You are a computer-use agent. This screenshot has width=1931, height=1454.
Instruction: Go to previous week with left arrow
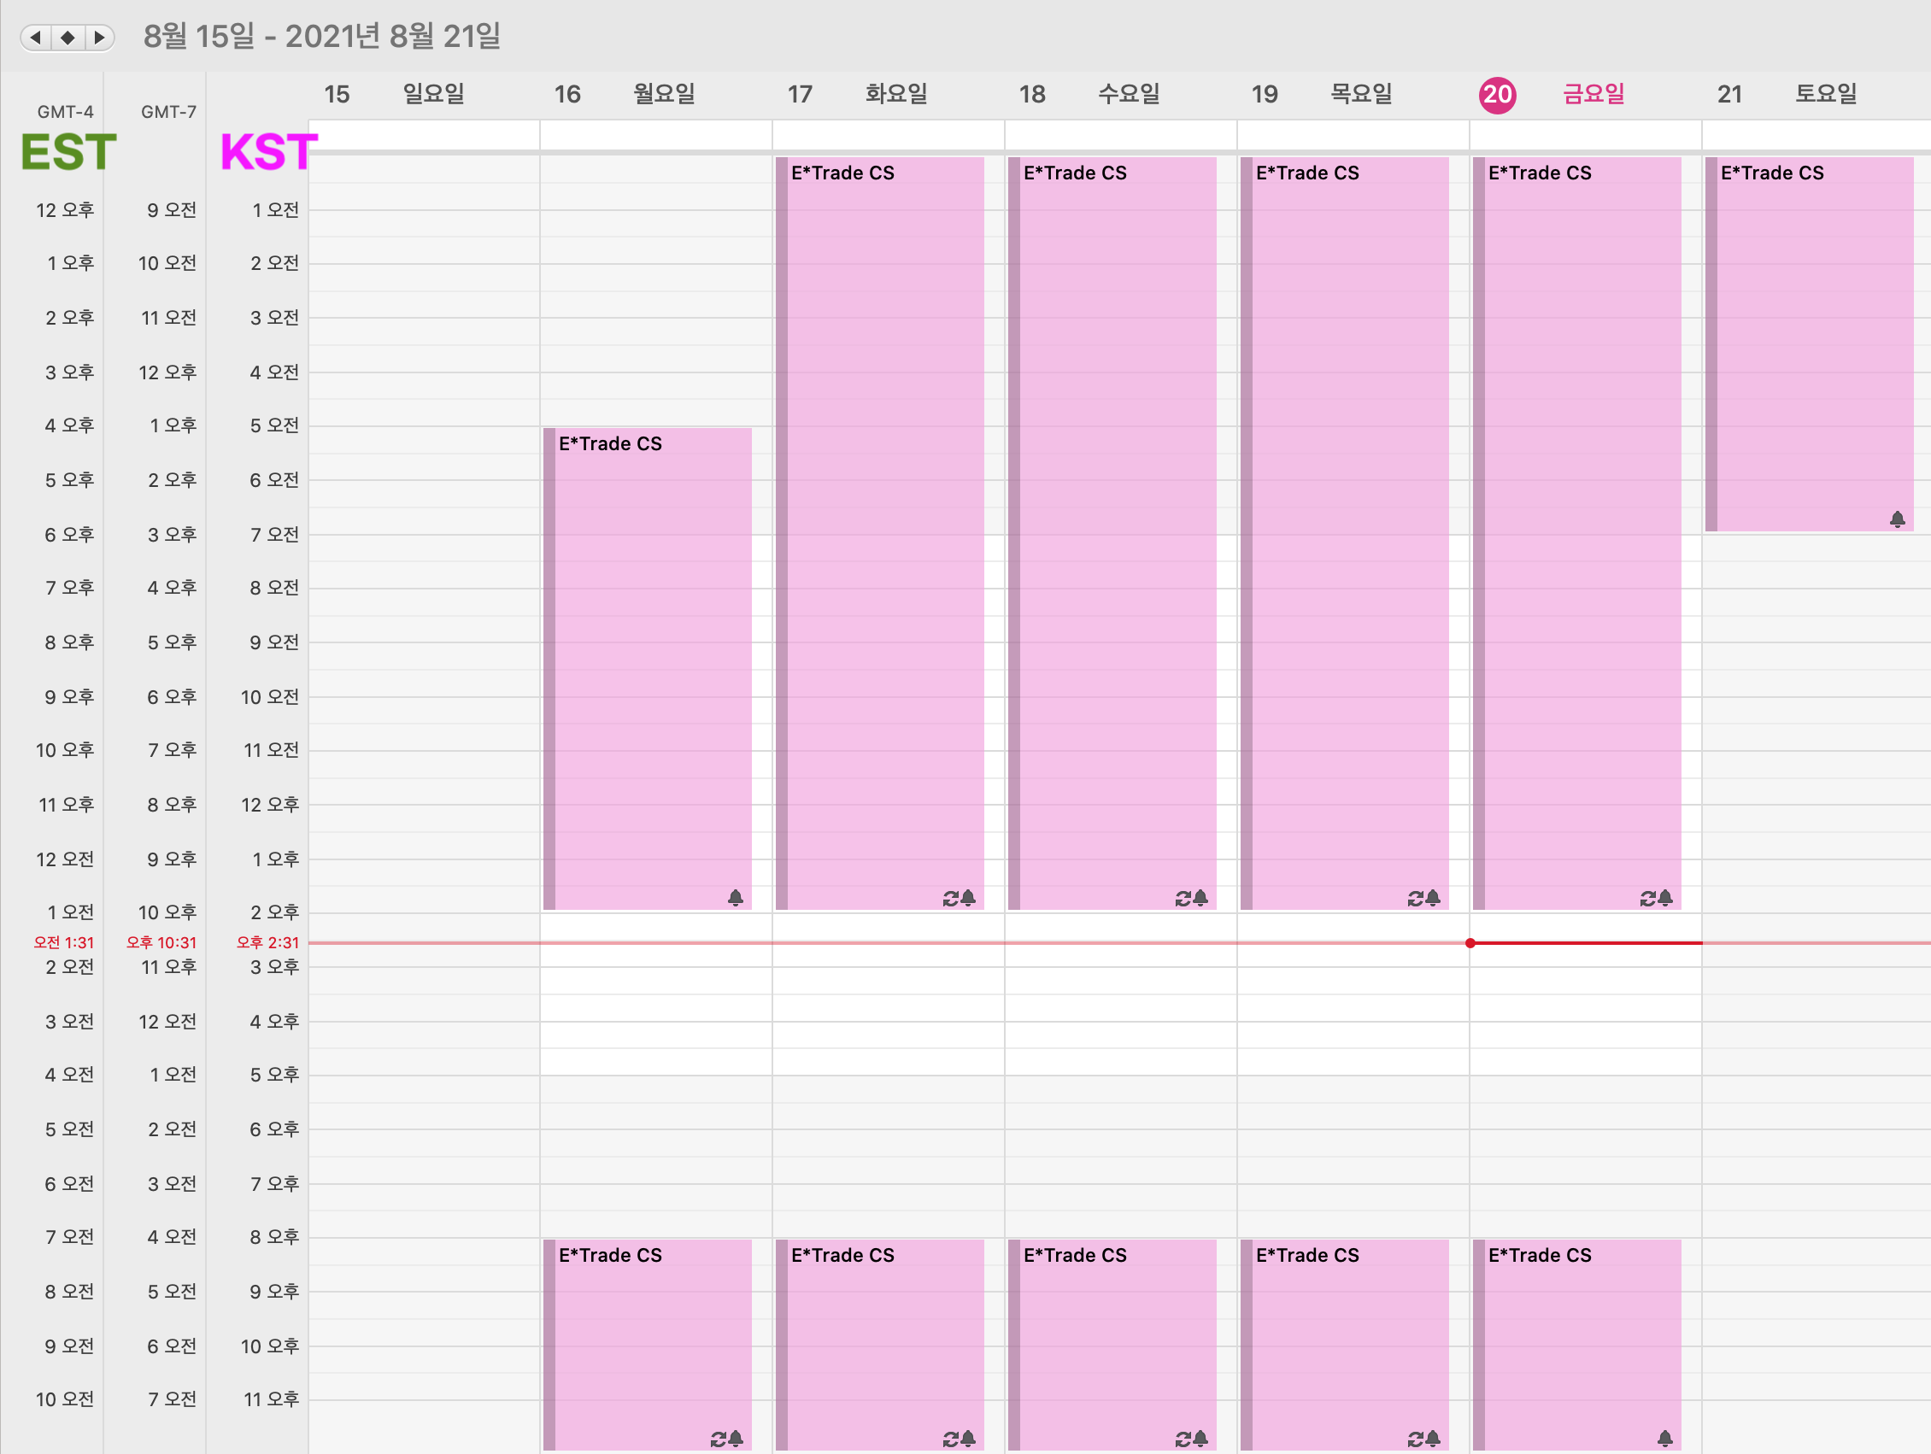click(36, 38)
